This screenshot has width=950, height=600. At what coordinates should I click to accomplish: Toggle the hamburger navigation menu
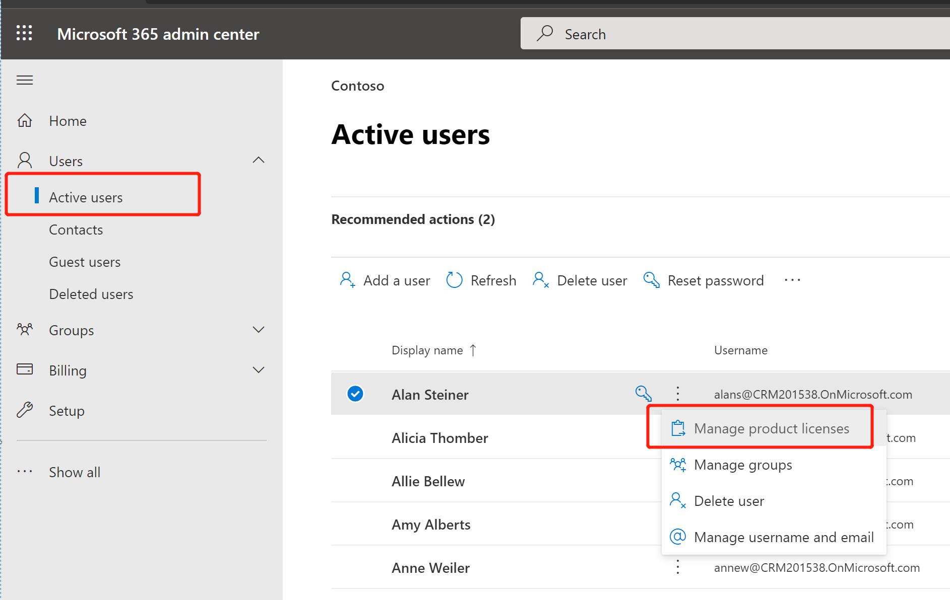point(25,80)
